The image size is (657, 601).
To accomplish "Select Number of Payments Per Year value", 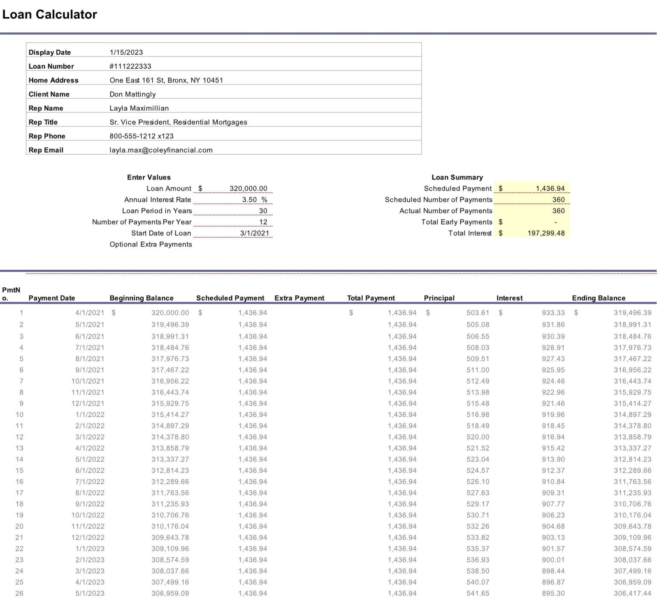I will (x=263, y=222).
